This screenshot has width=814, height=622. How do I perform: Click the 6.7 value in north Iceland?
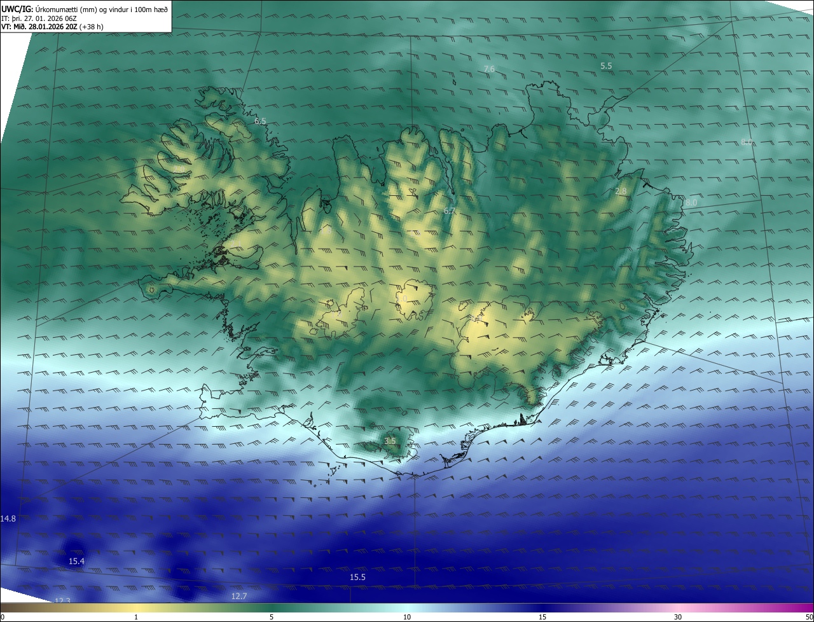(x=450, y=211)
